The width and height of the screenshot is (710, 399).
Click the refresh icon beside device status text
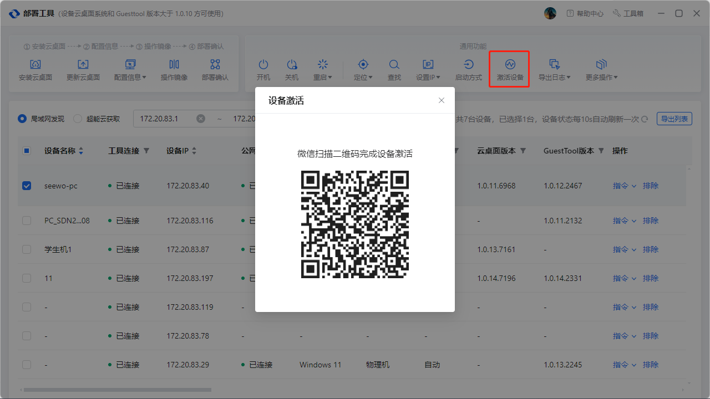[645, 119]
